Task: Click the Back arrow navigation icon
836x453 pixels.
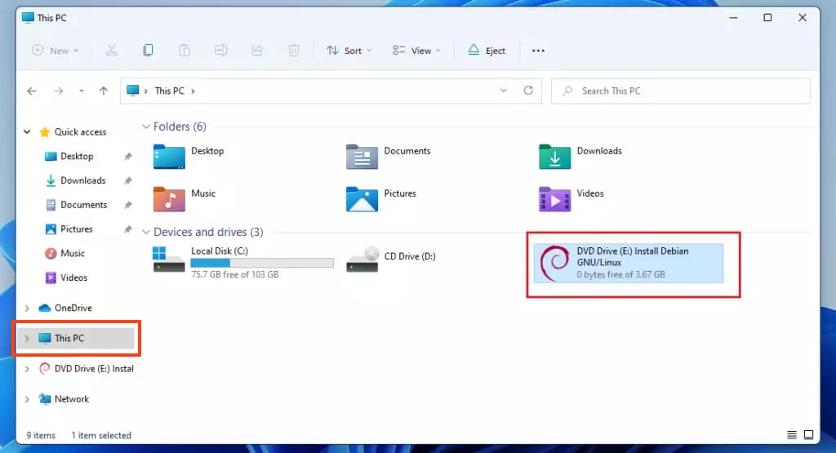Action: (x=32, y=91)
